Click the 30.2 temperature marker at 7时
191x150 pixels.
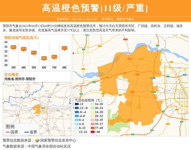pyautogui.click(x=54, y=57)
